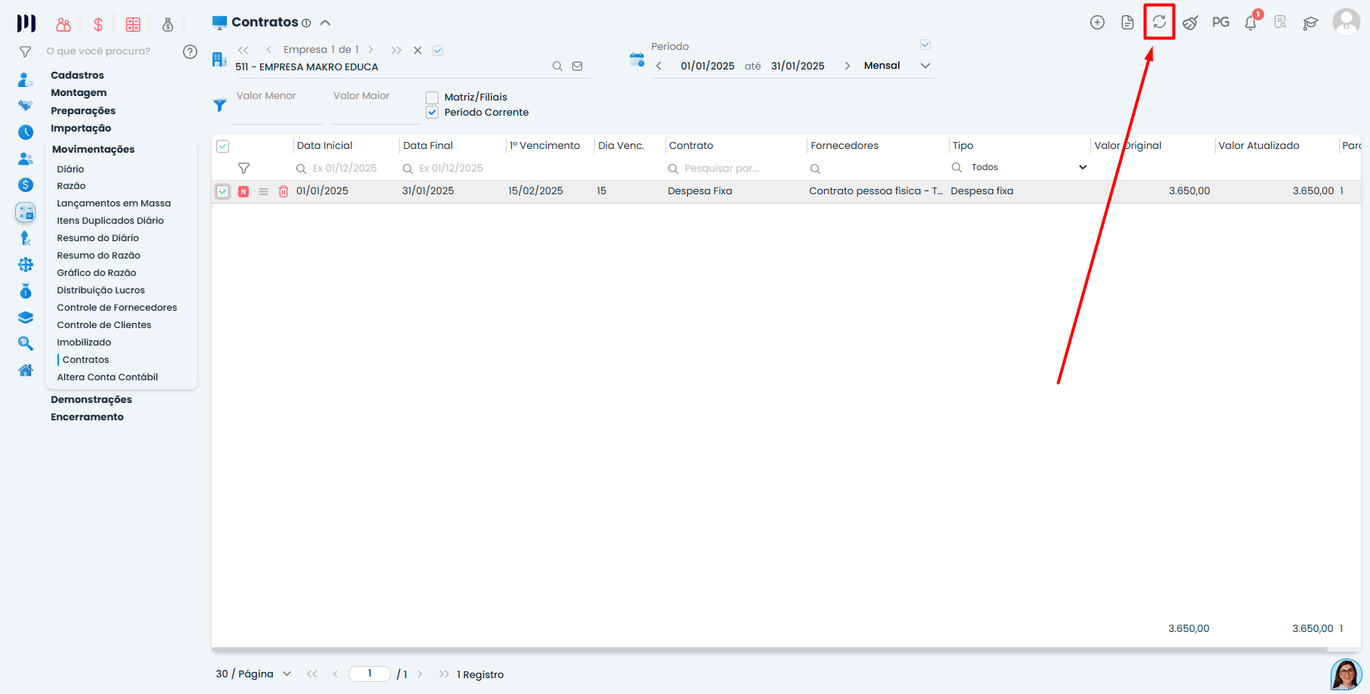Expand the Demonstrações section
Screen dimensions: 1370x694
(91, 399)
